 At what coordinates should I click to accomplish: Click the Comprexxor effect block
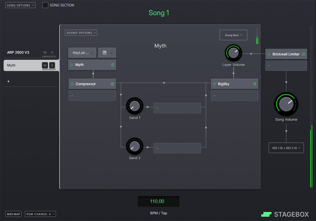[92, 84]
